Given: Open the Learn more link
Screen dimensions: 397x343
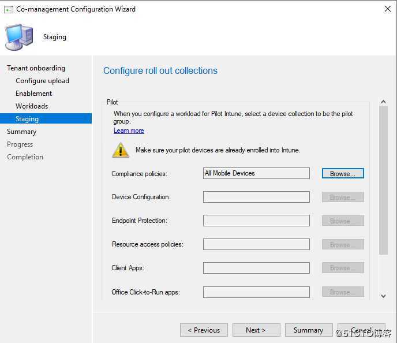Looking at the screenshot, I should point(129,131).
